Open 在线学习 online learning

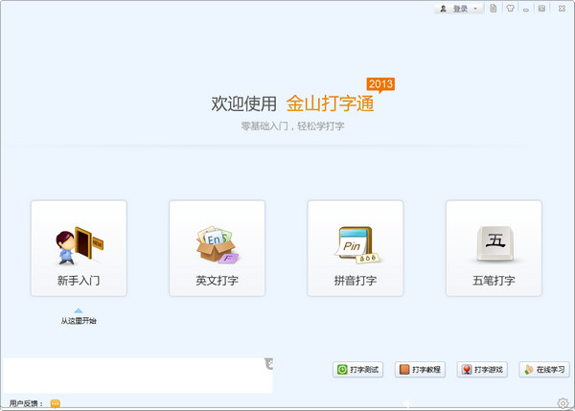(x=543, y=370)
